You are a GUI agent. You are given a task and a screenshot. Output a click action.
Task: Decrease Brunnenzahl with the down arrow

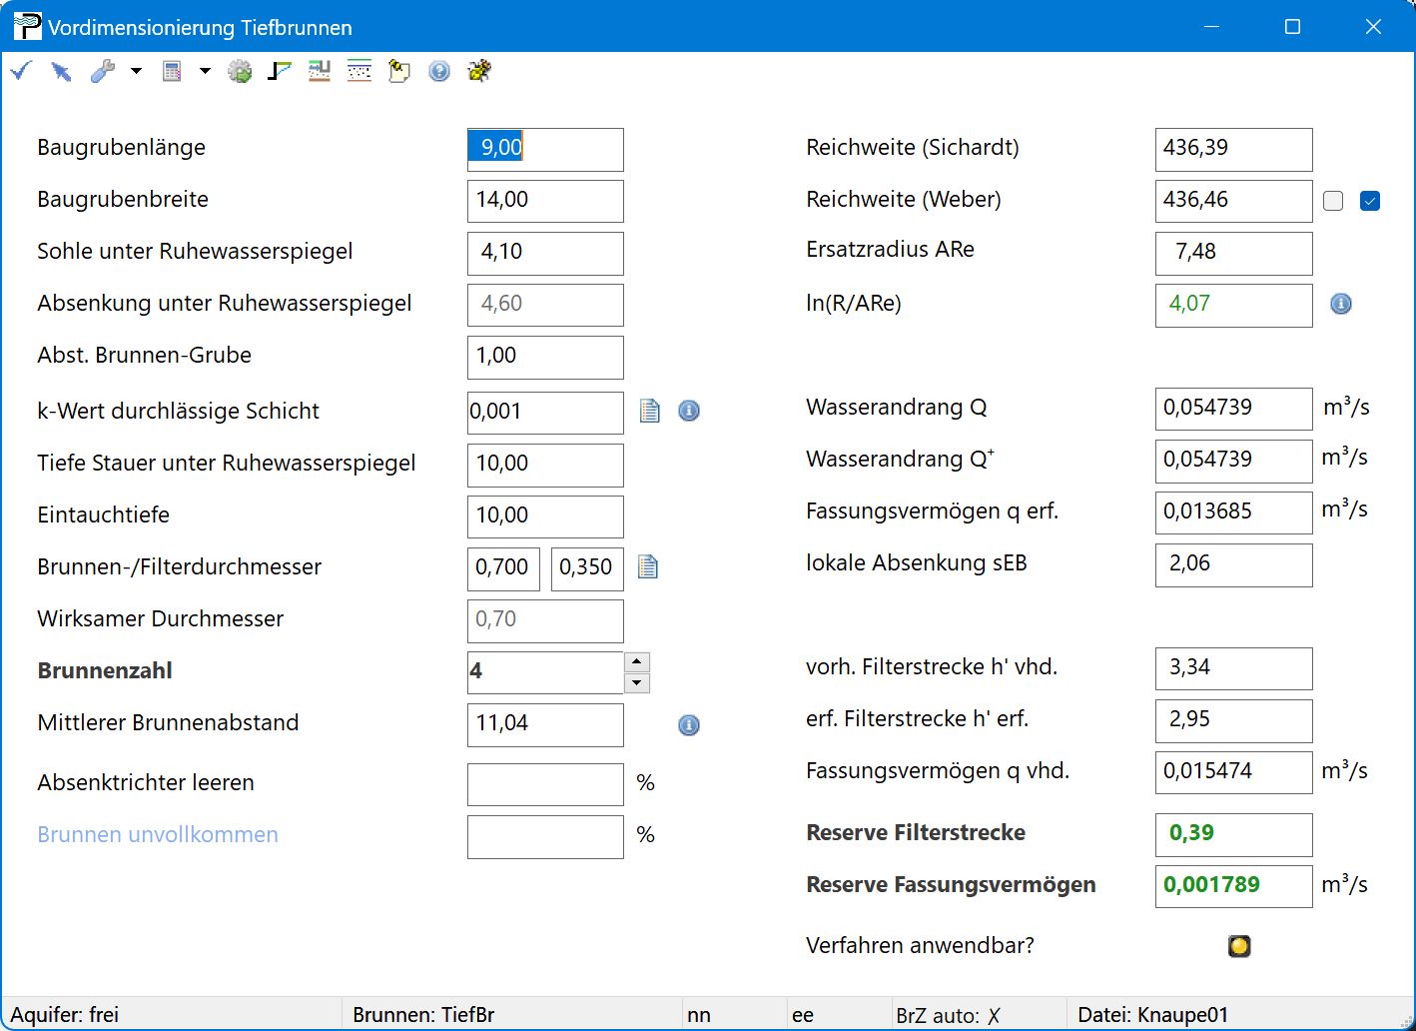coord(637,683)
